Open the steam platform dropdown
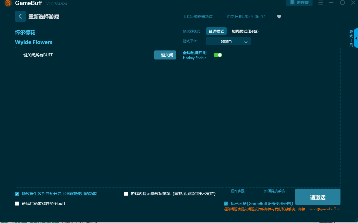Screen dimensions: 358x223 pyautogui.click(x=228, y=41)
